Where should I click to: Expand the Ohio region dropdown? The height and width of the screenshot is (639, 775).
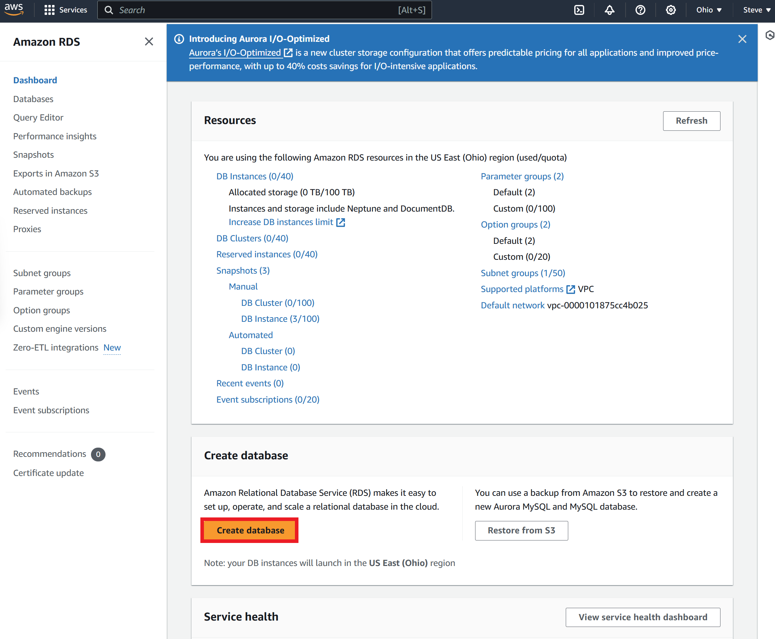click(x=708, y=10)
